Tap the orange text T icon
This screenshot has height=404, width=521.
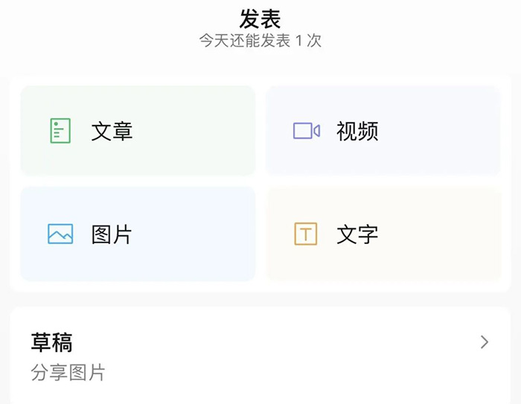[306, 234]
